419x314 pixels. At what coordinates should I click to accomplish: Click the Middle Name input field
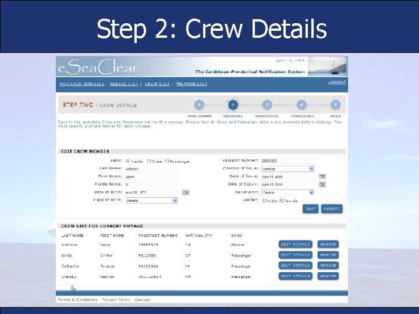click(151, 184)
